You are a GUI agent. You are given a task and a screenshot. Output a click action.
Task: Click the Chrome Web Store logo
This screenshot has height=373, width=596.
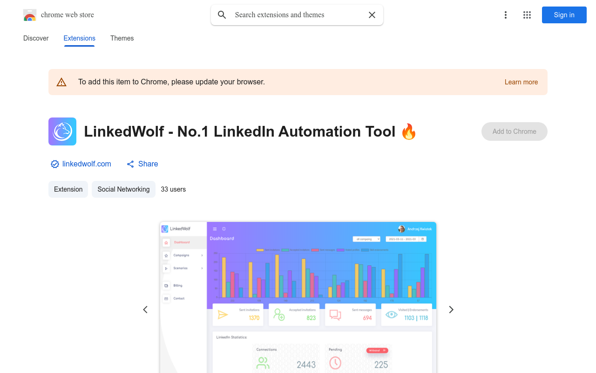click(x=30, y=15)
